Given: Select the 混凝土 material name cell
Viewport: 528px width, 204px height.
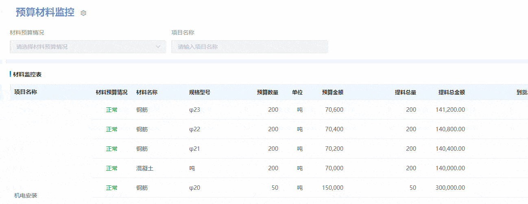Looking at the screenshot, I should point(145,168).
